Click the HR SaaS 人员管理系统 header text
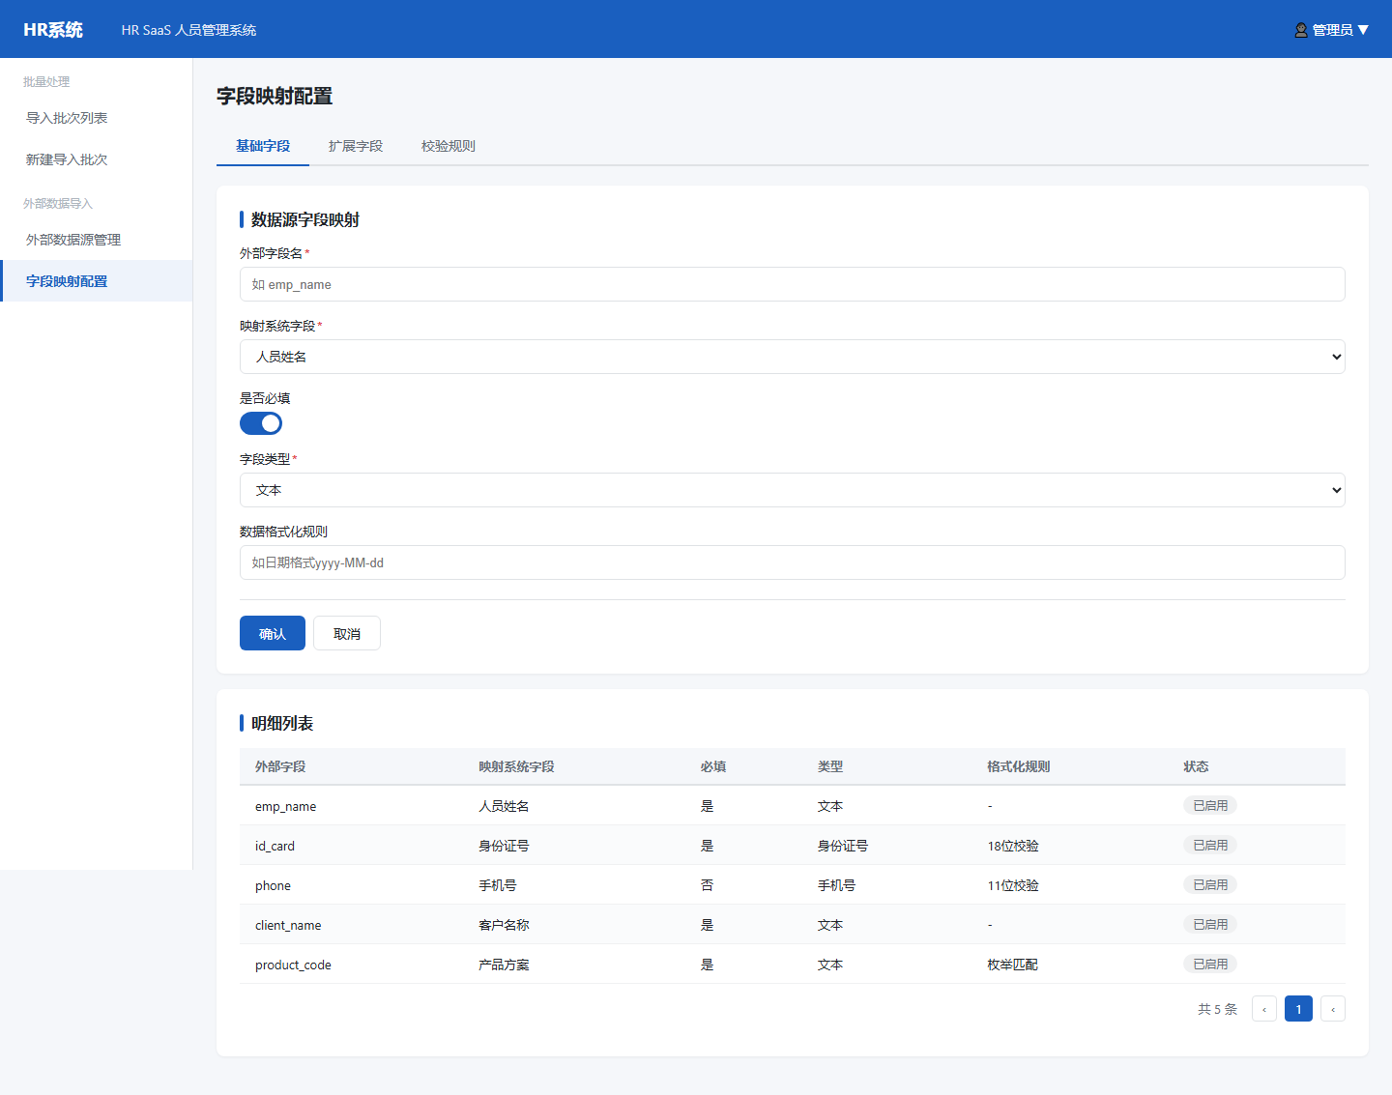This screenshot has height=1095, width=1392. (x=188, y=30)
